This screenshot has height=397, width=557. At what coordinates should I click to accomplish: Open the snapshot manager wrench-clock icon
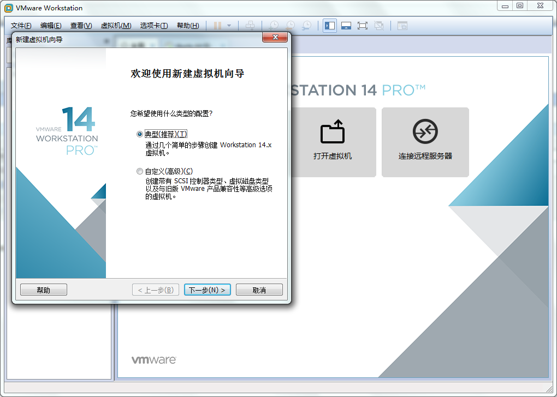[x=306, y=26]
